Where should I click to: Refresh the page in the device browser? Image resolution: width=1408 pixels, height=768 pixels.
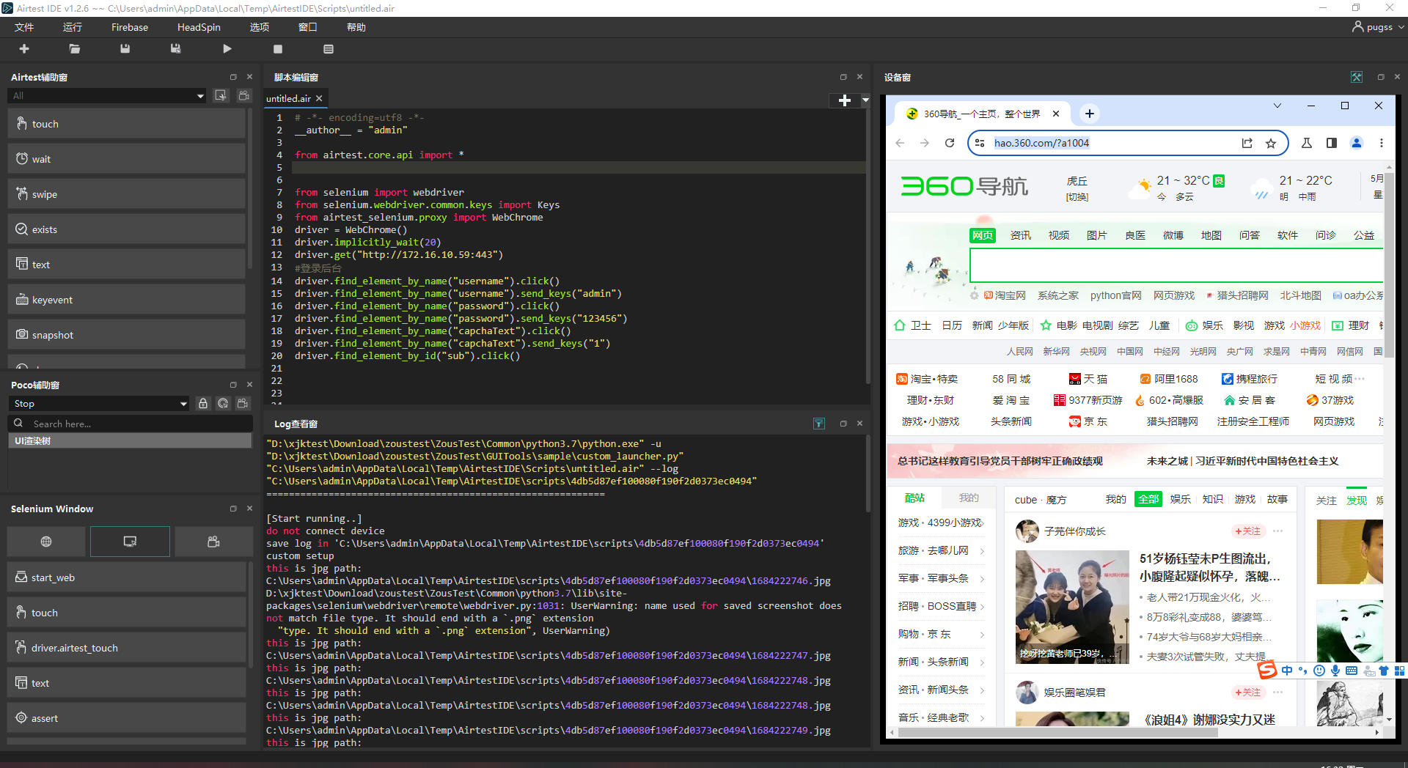[950, 143]
